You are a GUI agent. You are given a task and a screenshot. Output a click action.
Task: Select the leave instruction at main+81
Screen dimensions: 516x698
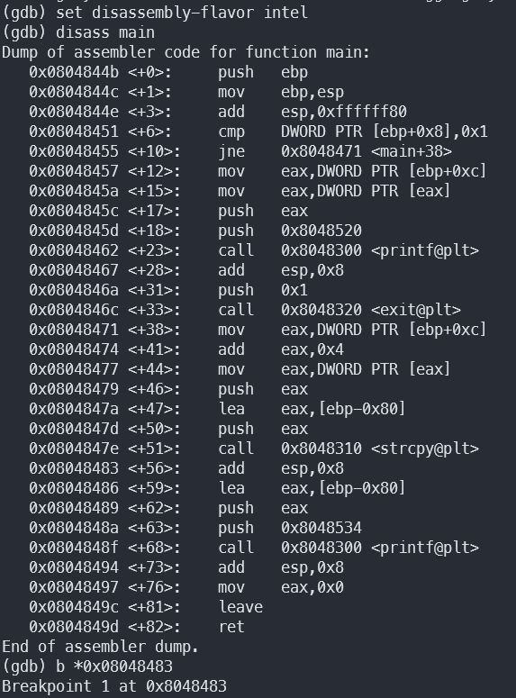click(x=146, y=607)
